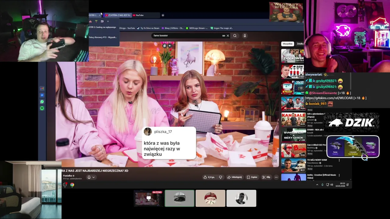Open the 'Bitwy | G4Skins' bookmark
Screen dimensions: 390x219
pos(172,28)
